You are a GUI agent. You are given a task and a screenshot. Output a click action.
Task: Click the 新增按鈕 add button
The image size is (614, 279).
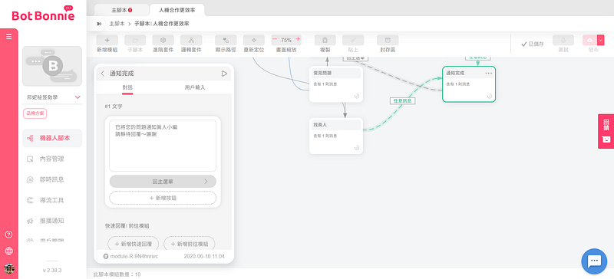coord(163,198)
